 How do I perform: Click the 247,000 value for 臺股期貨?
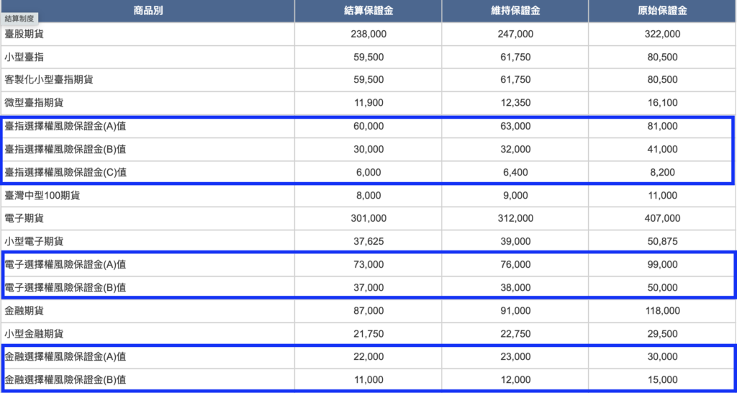[515, 34]
